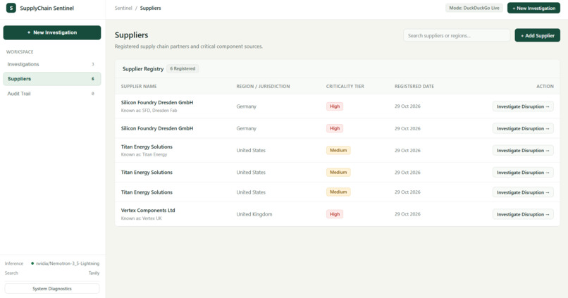Click the Registered Date column header
Viewport: 568px width, 298px height.
pyautogui.click(x=414, y=87)
